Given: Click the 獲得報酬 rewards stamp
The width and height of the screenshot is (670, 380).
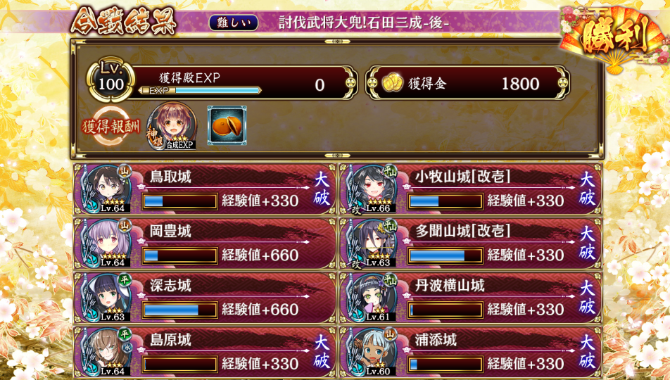Looking at the screenshot, I should point(110,127).
